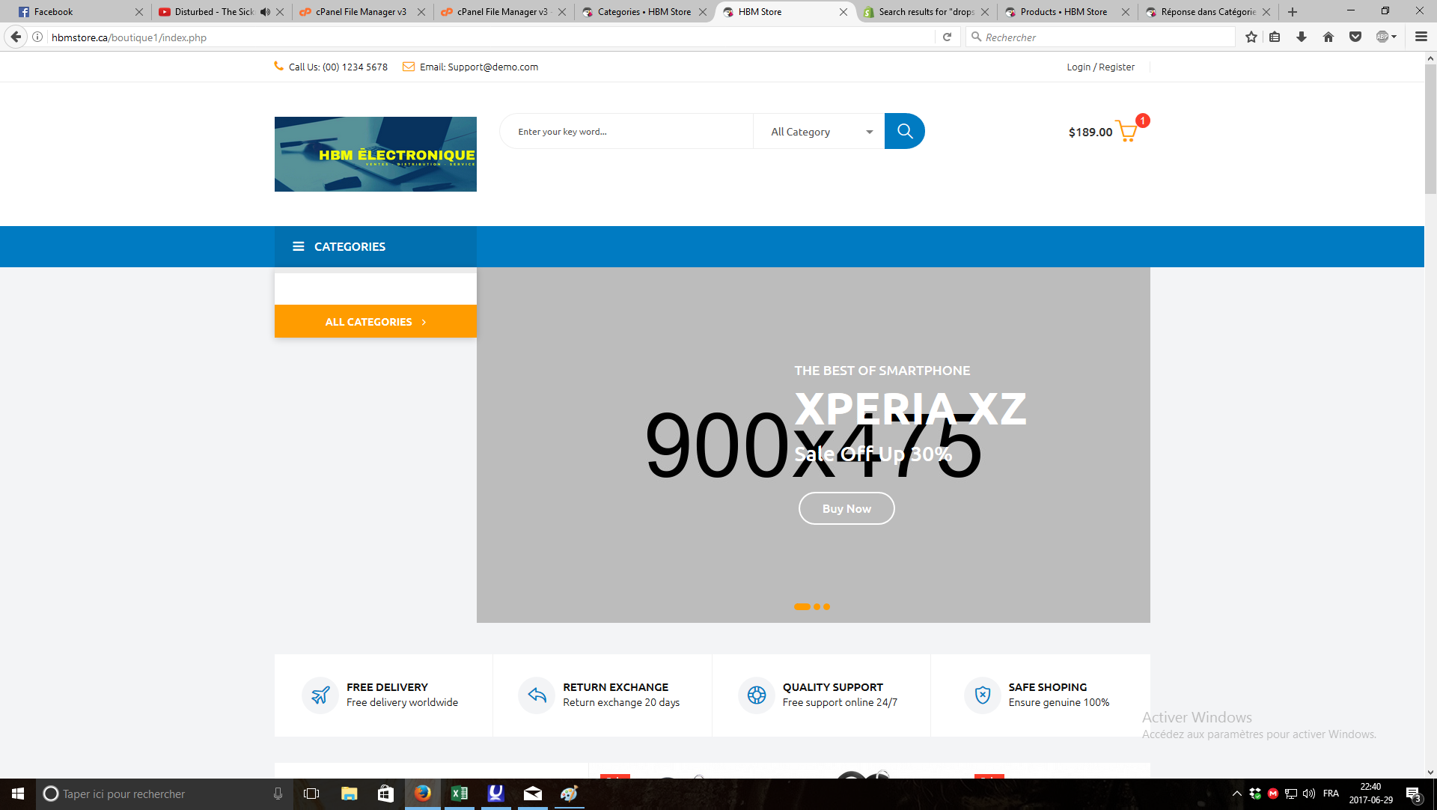
Task: Switch to the Réponse dans Catégorie tab
Action: coord(1208,12)
